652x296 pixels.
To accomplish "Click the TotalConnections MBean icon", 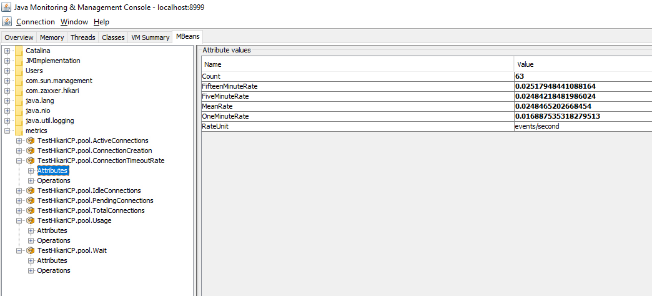I will point(30,210).
